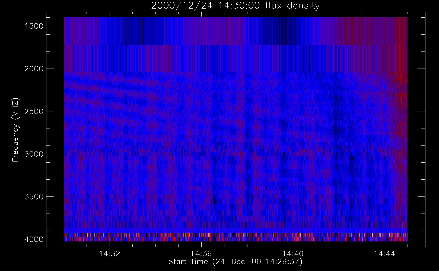Click the 3000 frequency tick label

pos(34,154)
